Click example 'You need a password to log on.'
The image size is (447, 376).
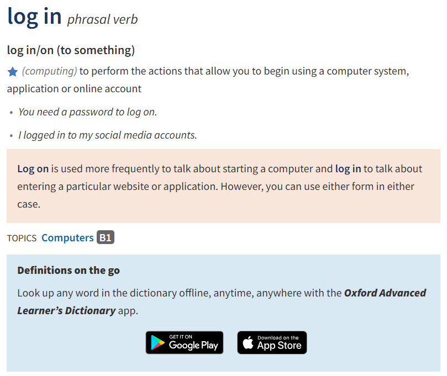click(x=87, y=112)
